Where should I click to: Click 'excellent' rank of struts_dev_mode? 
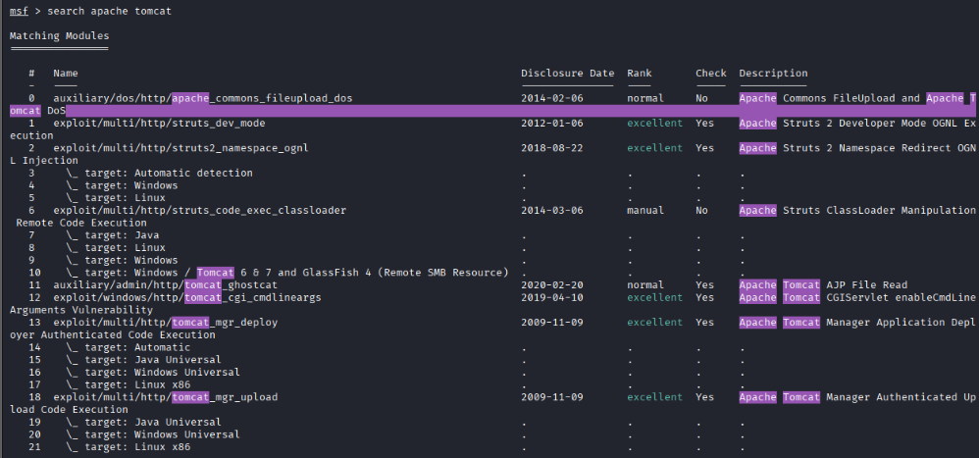tap(655, 123)
